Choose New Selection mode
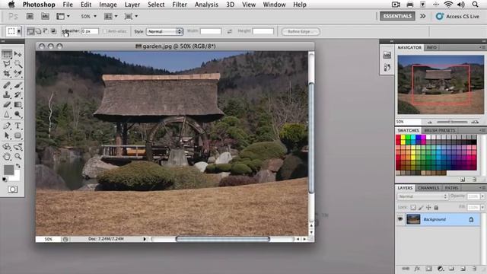 (30, 31)
